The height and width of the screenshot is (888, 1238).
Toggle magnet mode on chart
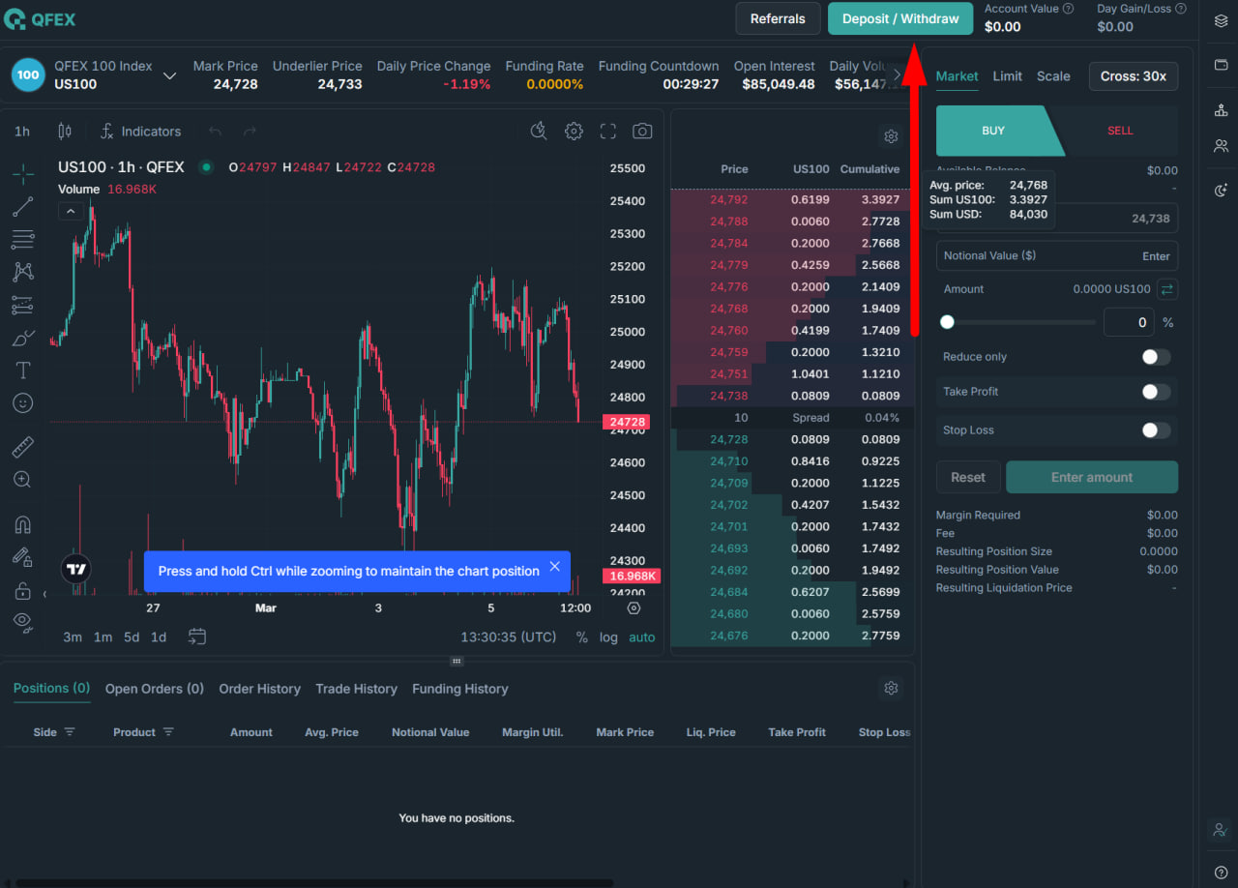pos(23,524)
